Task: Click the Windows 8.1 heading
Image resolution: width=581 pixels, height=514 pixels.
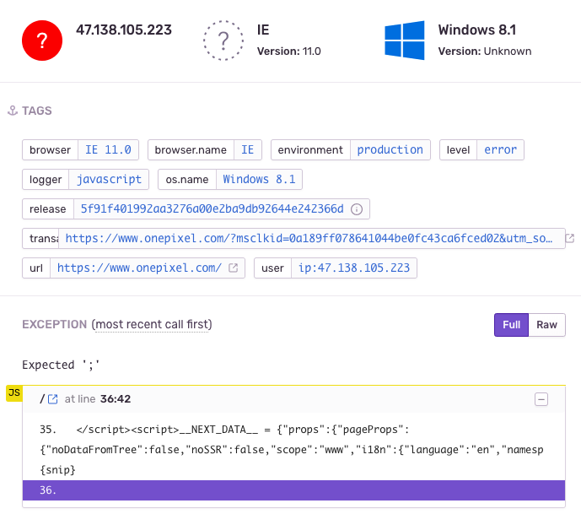Action: pos(477,30)
